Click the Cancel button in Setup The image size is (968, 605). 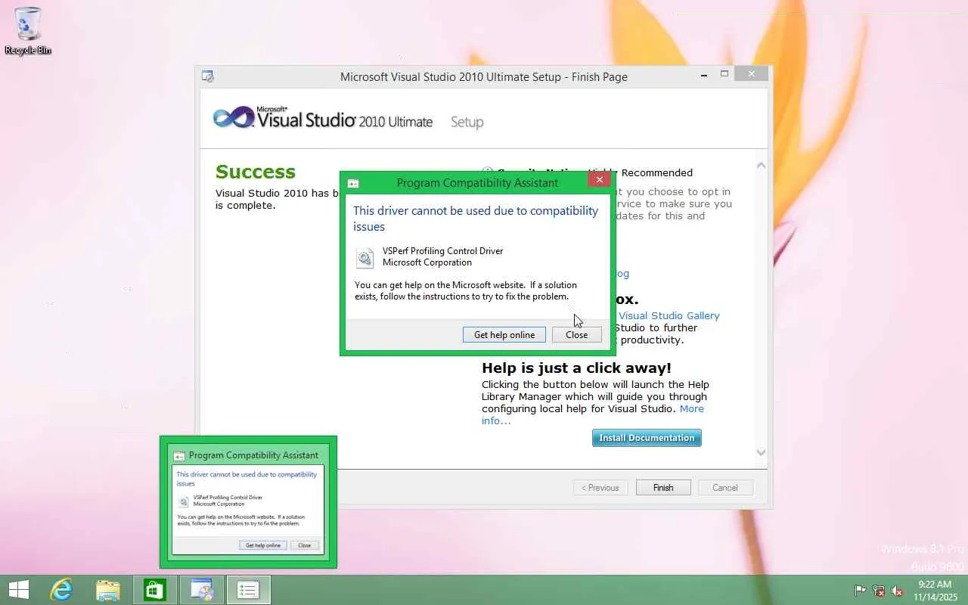tap(724, 488)
